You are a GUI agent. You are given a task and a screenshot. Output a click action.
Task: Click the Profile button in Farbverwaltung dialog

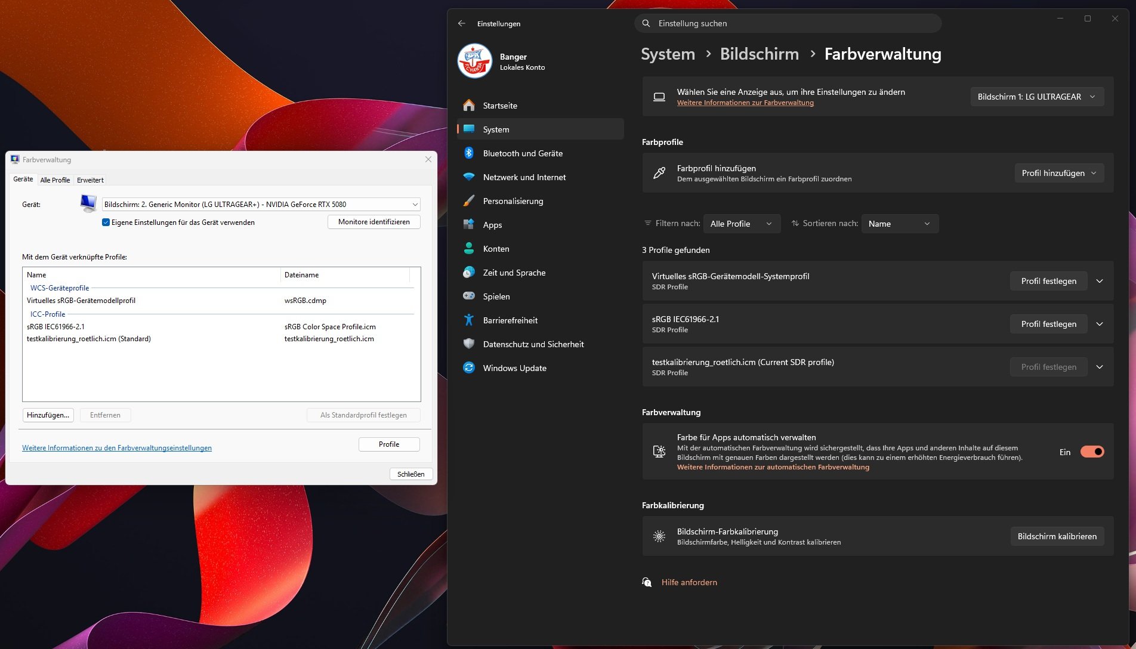pyautogui.click(x=389, y=444)
